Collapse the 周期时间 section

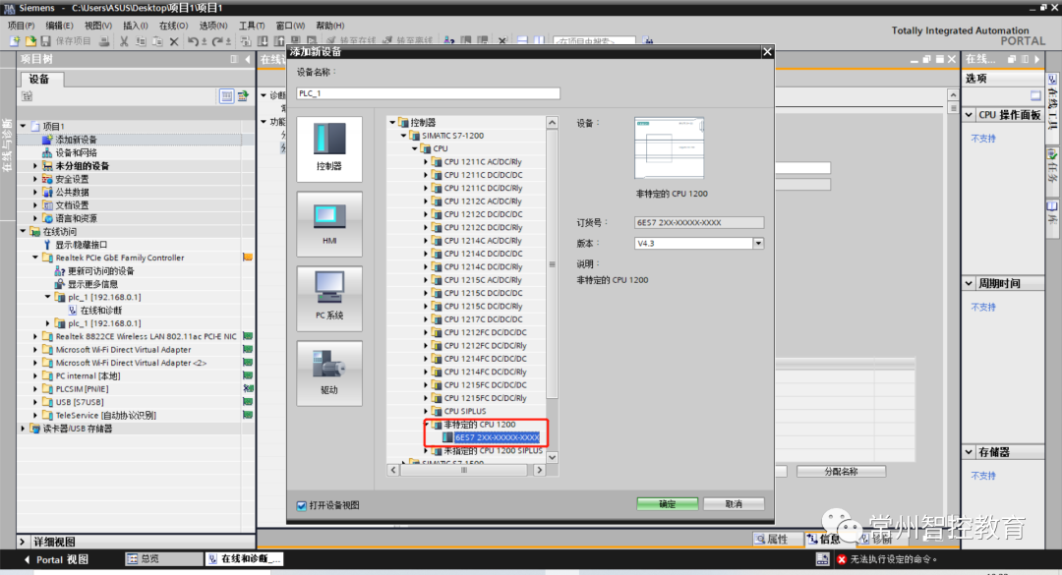[970, 284]
